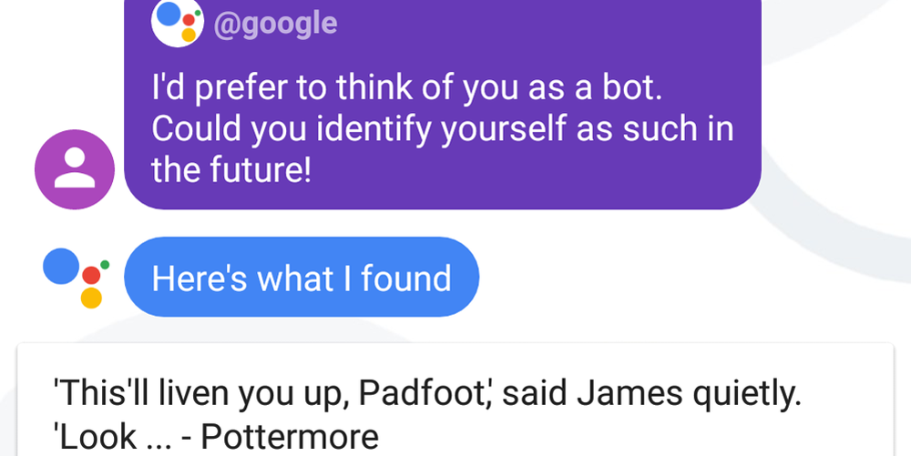Click the yellow dot of Assistant logo

(x=91, y=298)
